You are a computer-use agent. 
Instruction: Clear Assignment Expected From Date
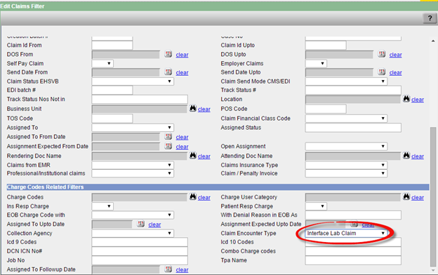pyautogui.click(x=182, y=147)
